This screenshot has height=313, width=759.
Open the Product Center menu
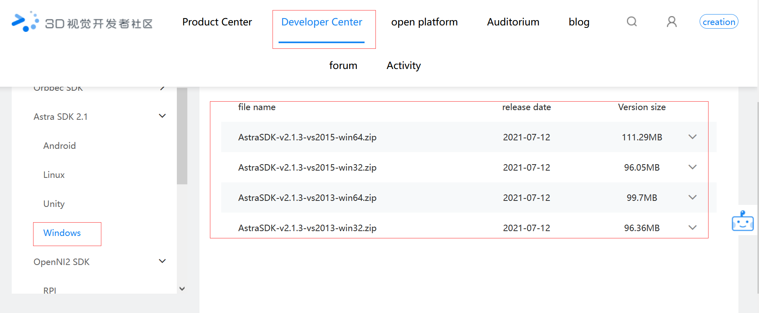click(x=217, y=22)
